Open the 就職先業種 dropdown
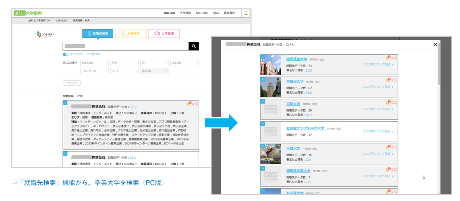The height and width of the screenshot is (201, 460). click(95, 63)
